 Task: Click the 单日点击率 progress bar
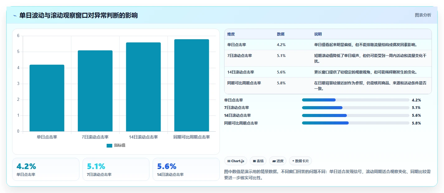coord(356,100)
